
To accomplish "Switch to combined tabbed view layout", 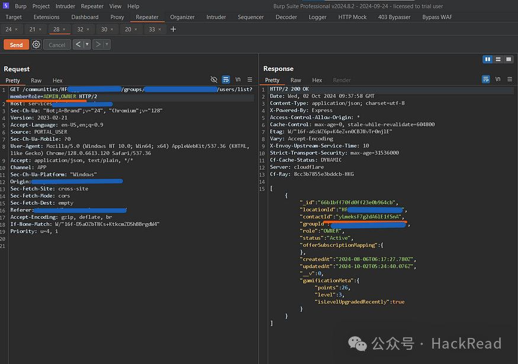I will [509, 59].
